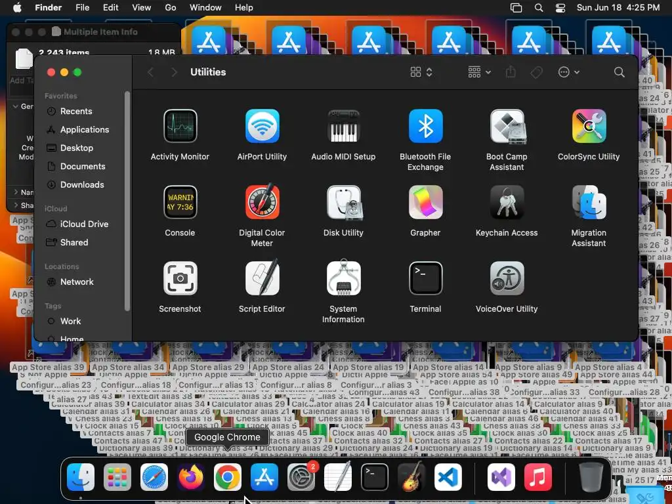This screenshot has width=672, height=504.
Task: Go forward with the right arrow
Action: 173,72
